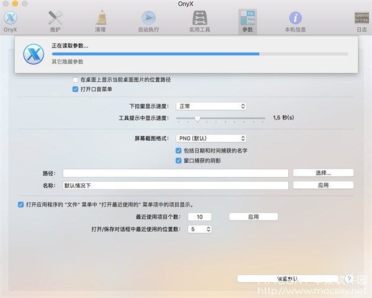Open the 日志 (Log) toolbar icon
Image resolution: width=372 pixels, height=298 pixels.
[x=361, y=21]
